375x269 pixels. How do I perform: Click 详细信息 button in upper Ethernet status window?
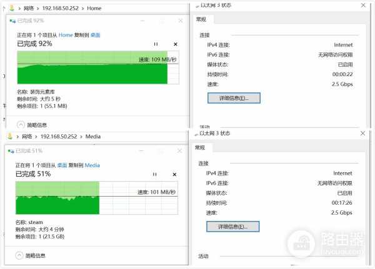[234, 98]
